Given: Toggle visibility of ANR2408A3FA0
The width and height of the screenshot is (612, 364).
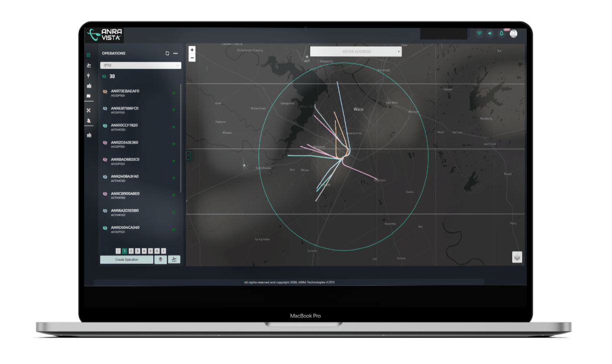Looking at the screenshot, I should click(105, 177).
